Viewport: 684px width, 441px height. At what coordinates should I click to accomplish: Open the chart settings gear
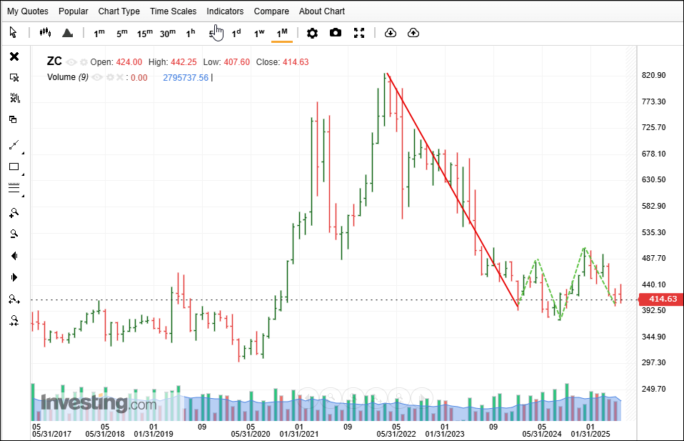point(312,33)
